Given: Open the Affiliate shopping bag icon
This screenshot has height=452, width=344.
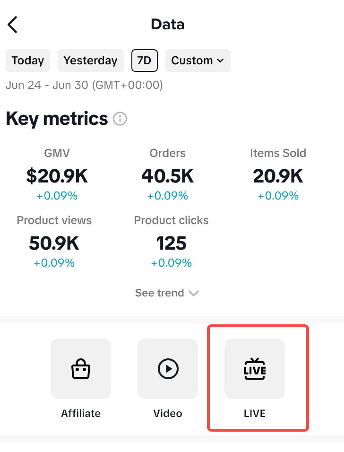Looking at the screenshot, I should coord(80,369).
